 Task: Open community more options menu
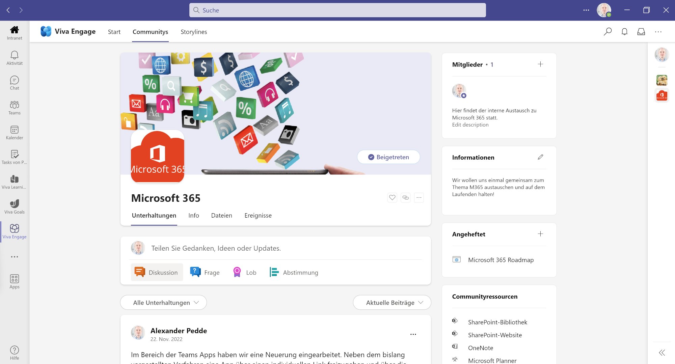419,198
